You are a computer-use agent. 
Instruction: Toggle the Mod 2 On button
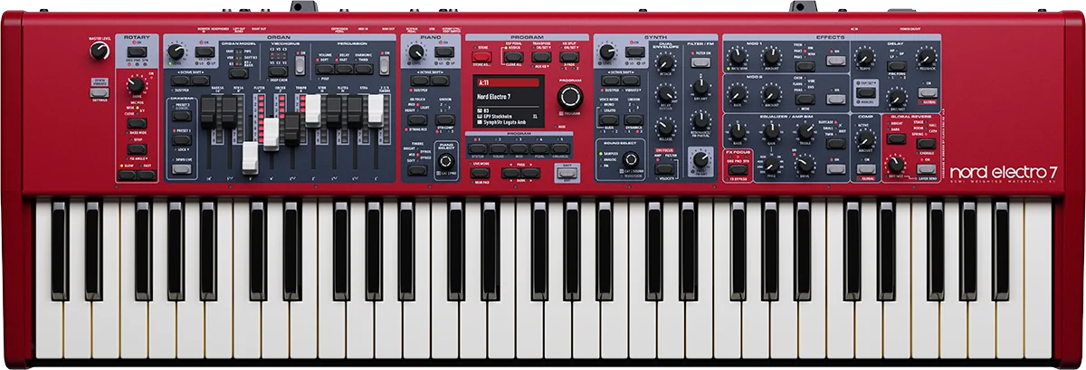(836, 99)
